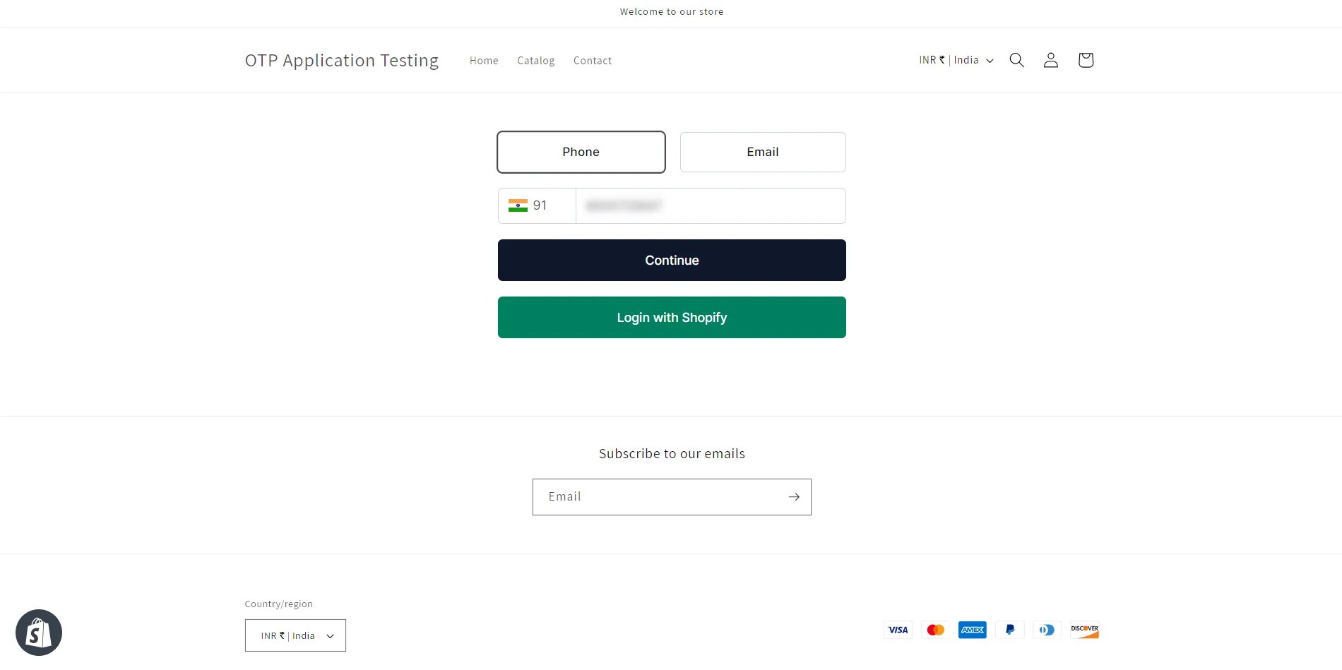Submit newsletter via the arrow icon

pyautogui.click(x=794, y=496)
